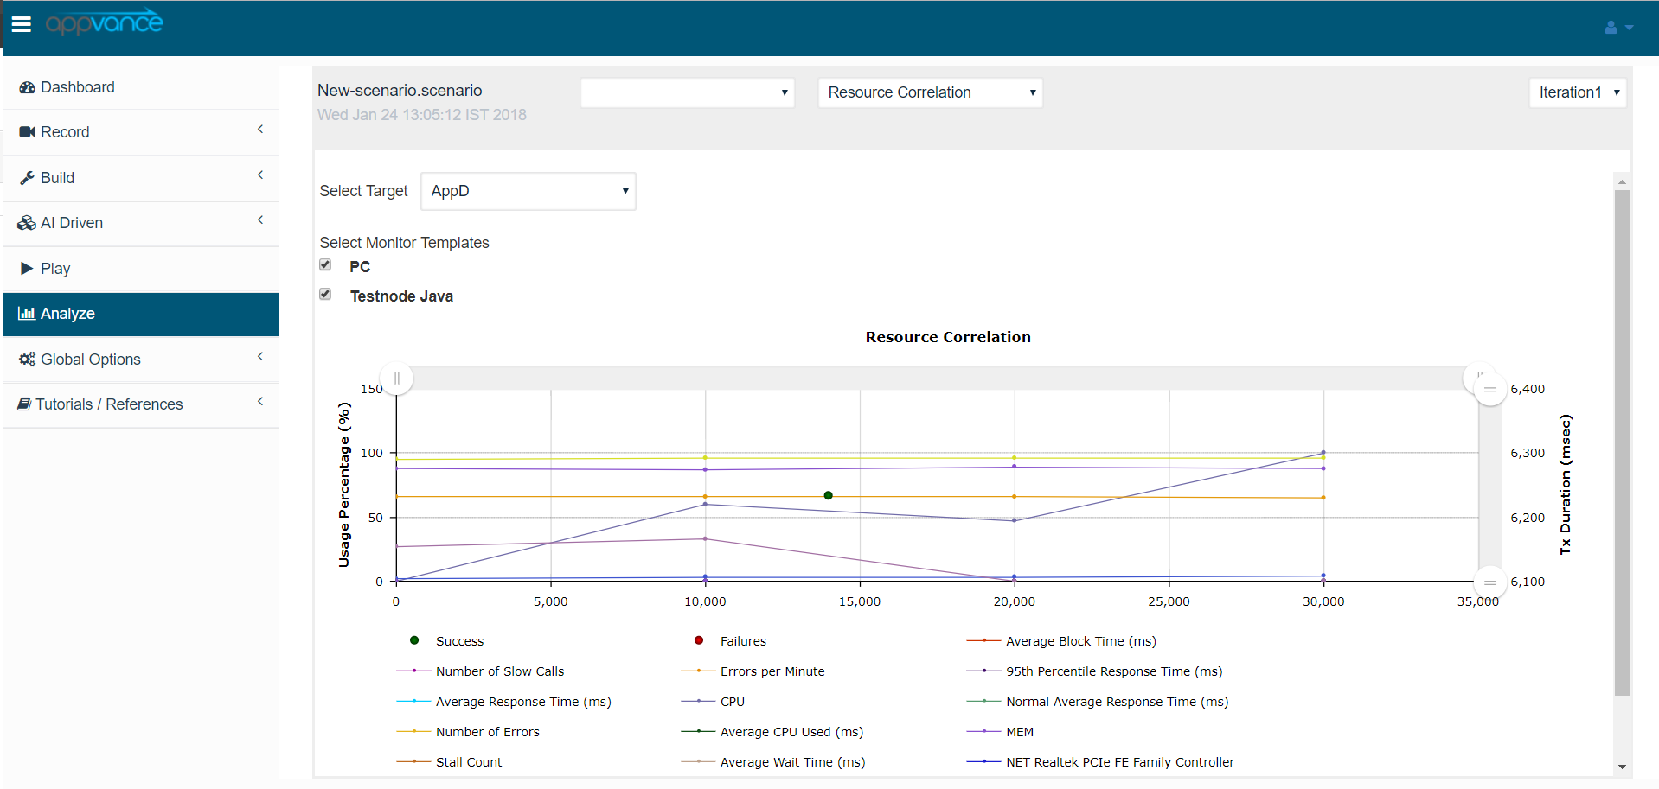The height and width of the screenshot is (789, 1659).
Task: Select the Analyze sidebar item
Action: click(x=140, y=314)
